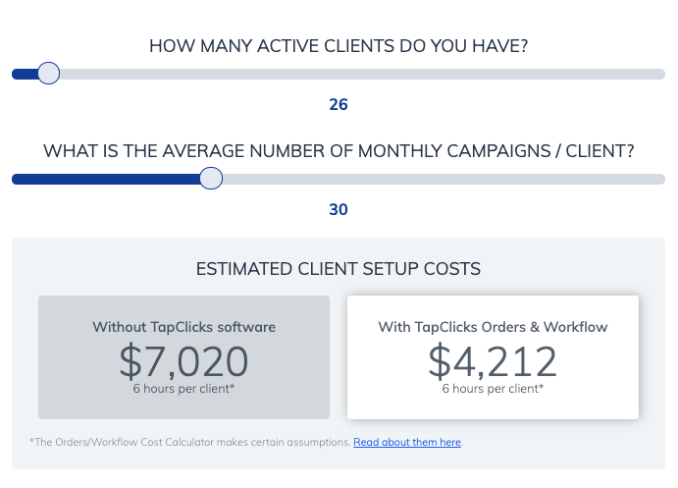Image resolution: width=678 pixels, height=488 pixels.
Task: Open the 'Read about them here' link
Action: click(x=407, y=442)
